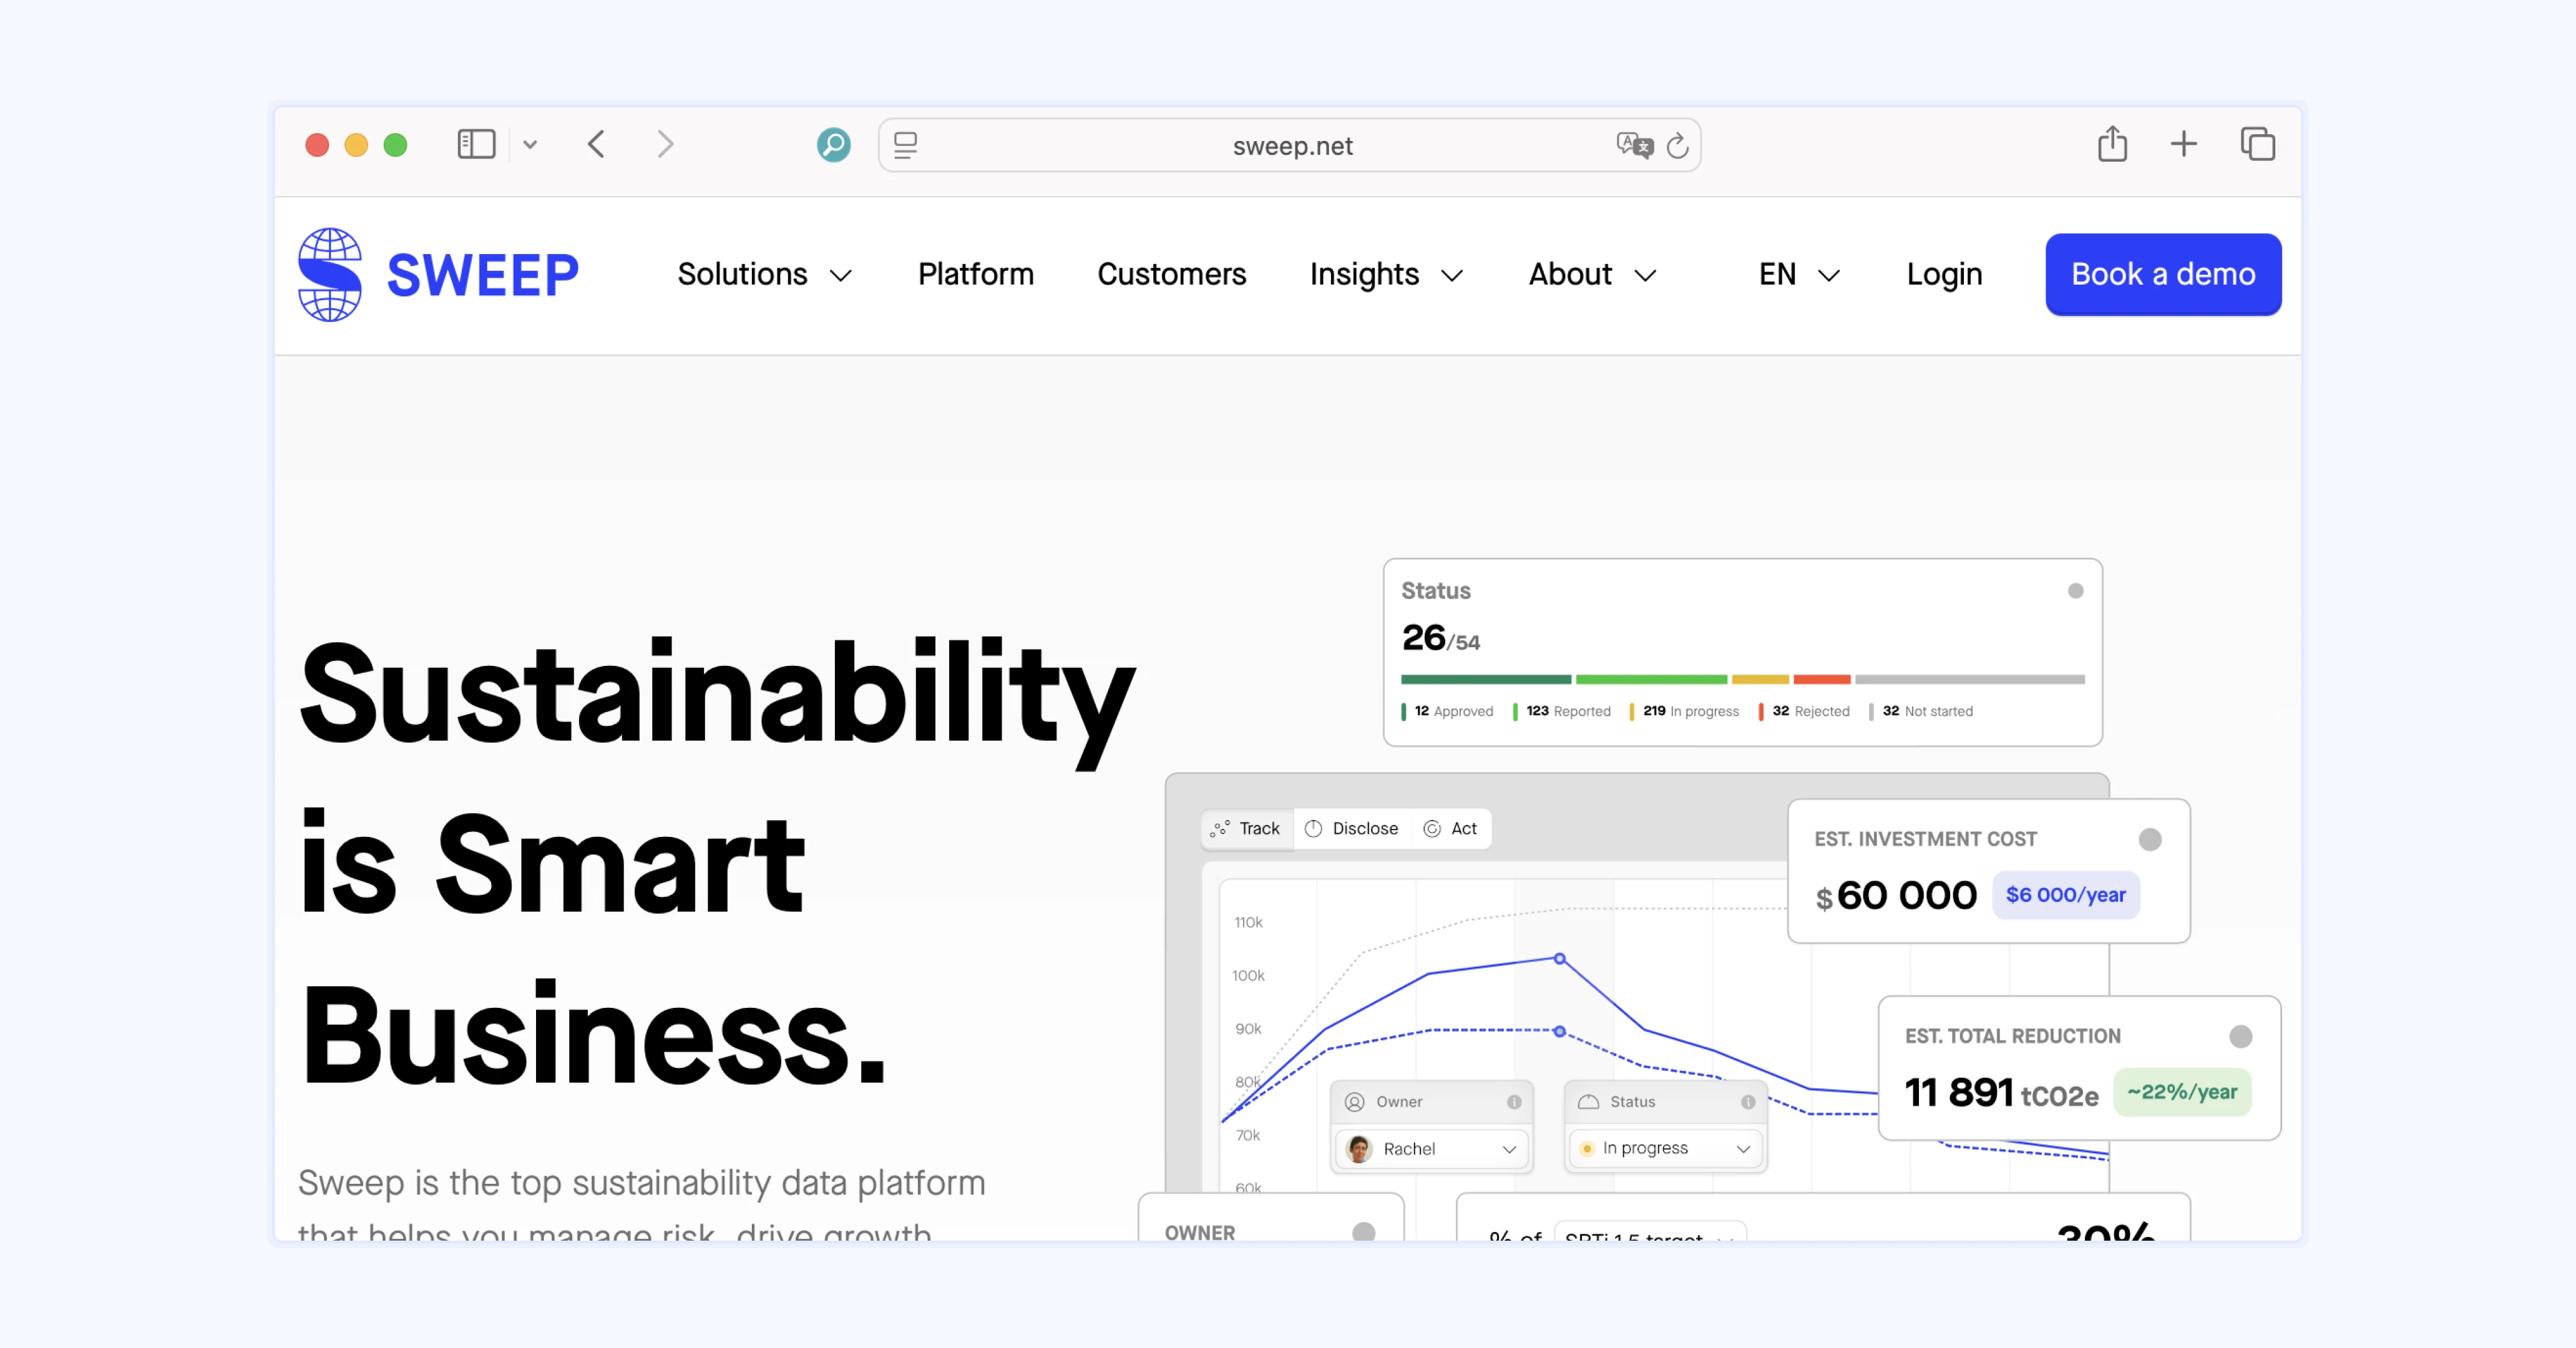Click the Share icon in toolbar

(x=2112, y=144)
